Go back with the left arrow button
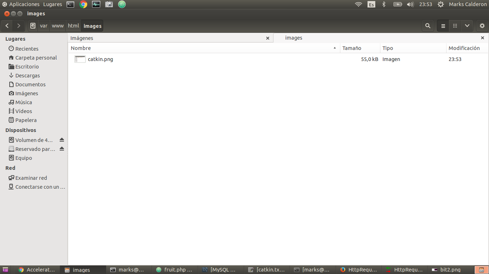The height and width of the screenshot is (274, 489). [7, 26]
